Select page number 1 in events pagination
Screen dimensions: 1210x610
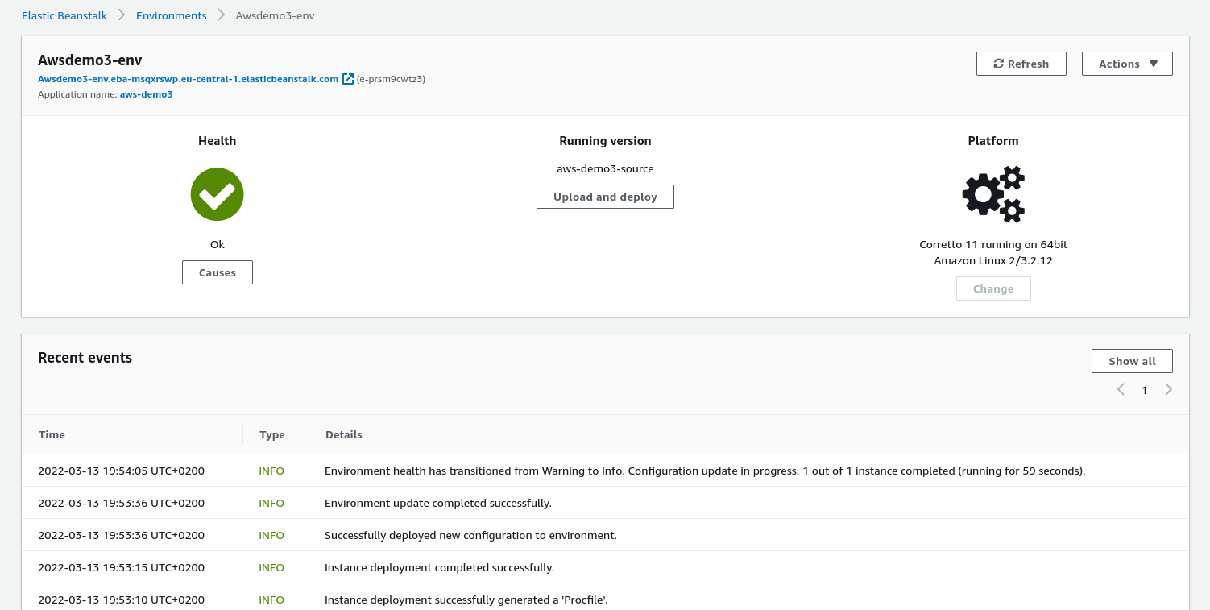click(x=1145, y=390)
